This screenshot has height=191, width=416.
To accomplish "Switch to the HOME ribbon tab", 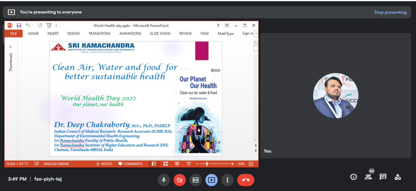I will 33,33.
